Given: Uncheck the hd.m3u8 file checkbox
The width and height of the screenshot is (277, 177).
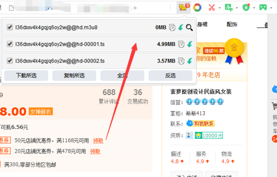Looking at the screenshot, I should (x=10, y=27).
